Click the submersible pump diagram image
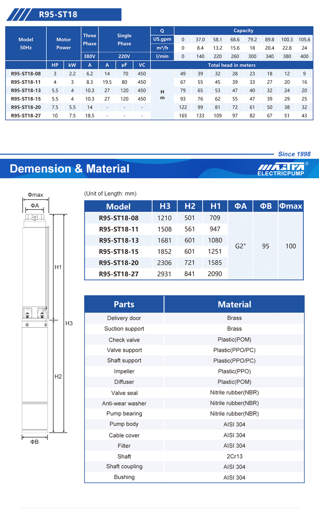319x522 pixels. pos(35,322)
